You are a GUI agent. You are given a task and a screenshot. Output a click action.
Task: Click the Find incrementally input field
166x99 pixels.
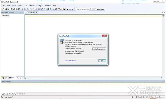coord(82,9)
